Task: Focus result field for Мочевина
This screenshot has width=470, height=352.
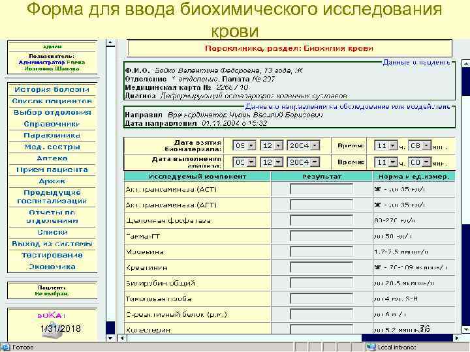Action: [321, 252]
